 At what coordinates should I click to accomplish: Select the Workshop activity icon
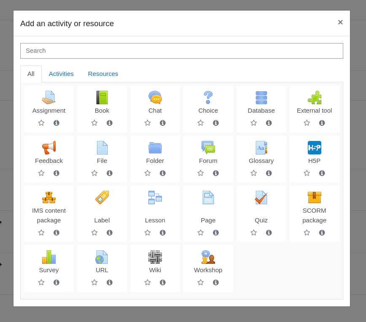[208, 257]
